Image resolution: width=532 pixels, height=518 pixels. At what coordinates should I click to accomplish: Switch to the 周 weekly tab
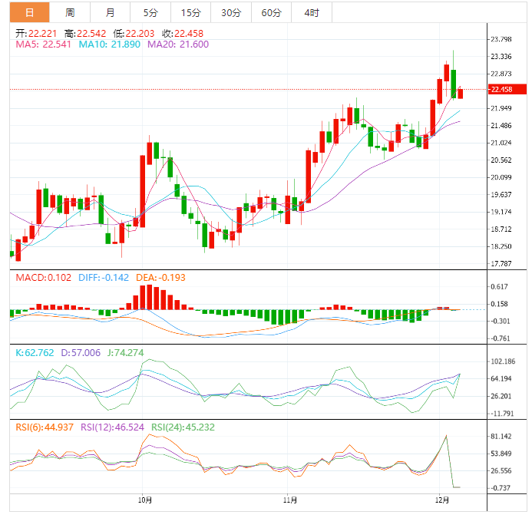pyautogui.click(x=70, y=12)
